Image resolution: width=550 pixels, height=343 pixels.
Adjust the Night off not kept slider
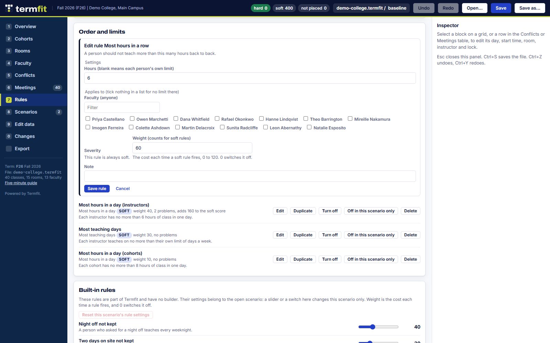click(x=378, y=327)
